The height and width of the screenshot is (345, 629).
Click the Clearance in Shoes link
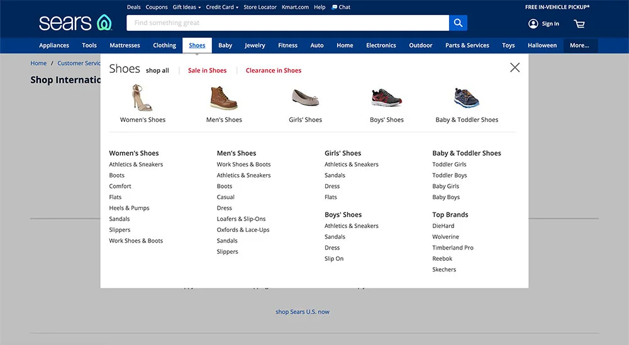[x=274, y=70]
